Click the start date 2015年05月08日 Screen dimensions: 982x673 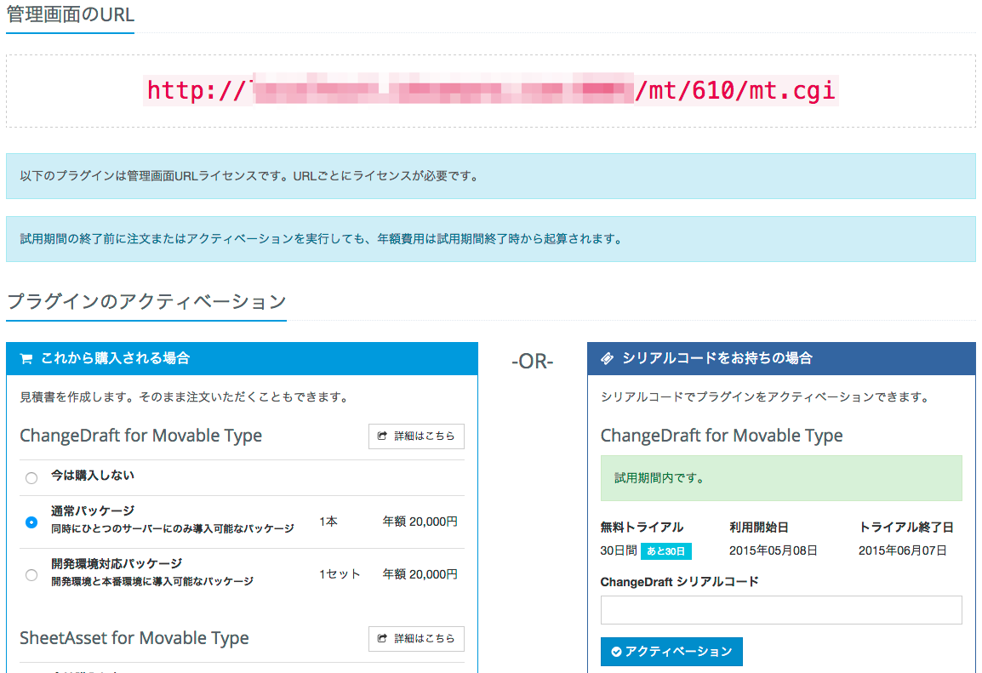tap(773, 551)
